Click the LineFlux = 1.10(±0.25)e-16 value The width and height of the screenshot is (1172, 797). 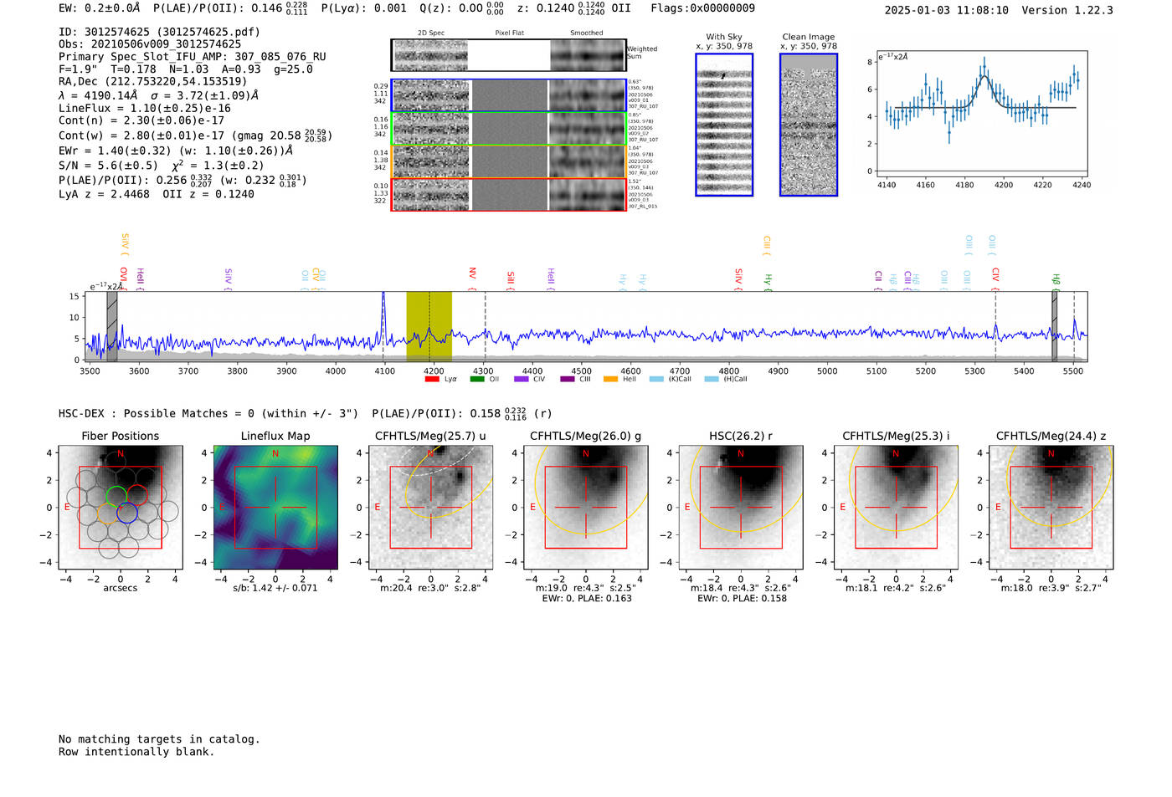click(x=145, y=109)
